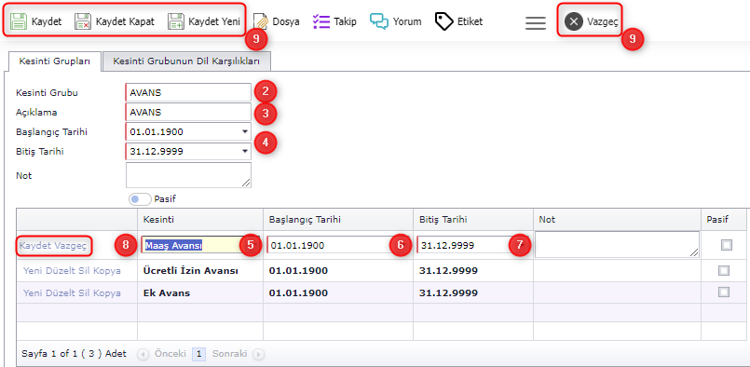Open the Takip checklist icon
The image size is (750, 367).
pyautogui.click(x=321, y=21)
